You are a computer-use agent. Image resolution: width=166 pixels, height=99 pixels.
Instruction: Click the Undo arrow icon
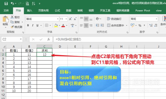[x=12, y=4]
